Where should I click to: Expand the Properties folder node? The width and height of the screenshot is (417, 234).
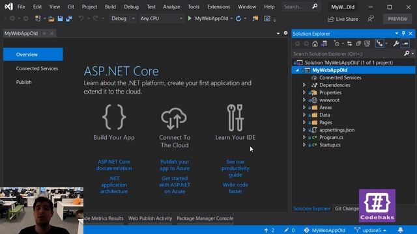click(304, 92)
